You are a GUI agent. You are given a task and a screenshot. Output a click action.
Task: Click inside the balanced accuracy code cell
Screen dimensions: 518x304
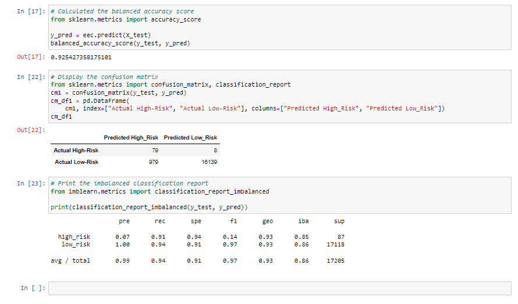click(x=279, y=27)
